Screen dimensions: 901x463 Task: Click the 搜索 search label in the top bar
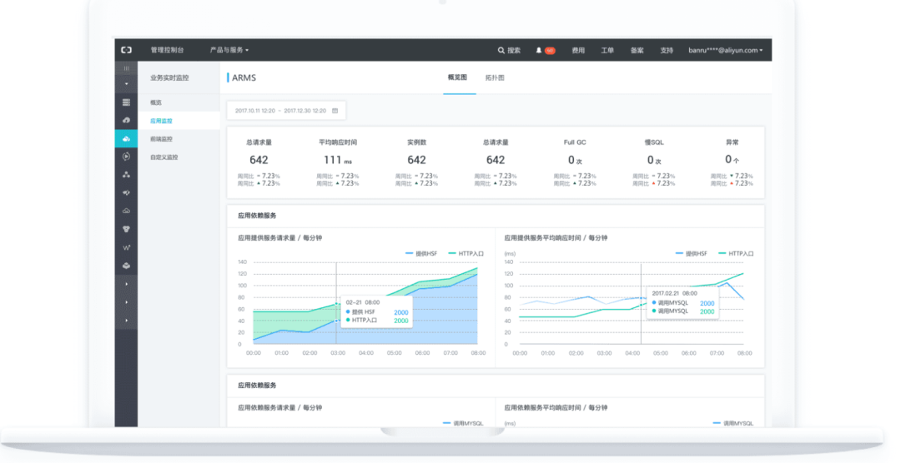coord(514,51)
